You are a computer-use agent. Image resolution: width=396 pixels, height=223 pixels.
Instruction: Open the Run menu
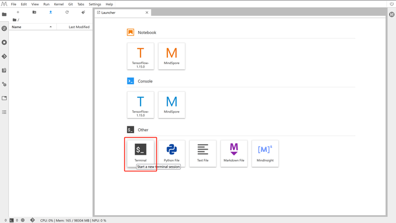(46, 4)
